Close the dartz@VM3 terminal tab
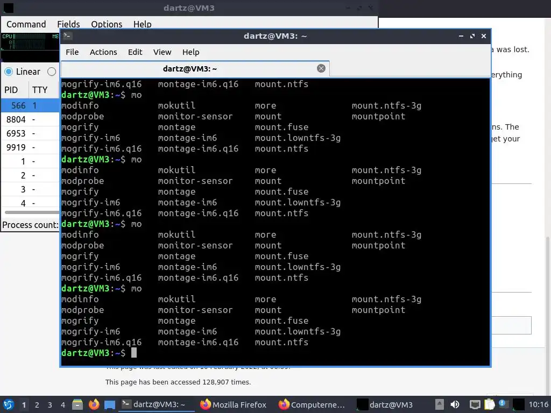 click(x=321, y=68)
